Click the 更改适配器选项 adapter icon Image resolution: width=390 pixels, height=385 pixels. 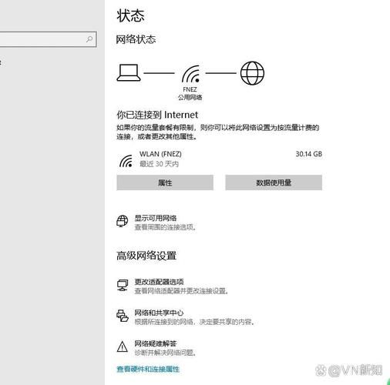click(123, 285)
